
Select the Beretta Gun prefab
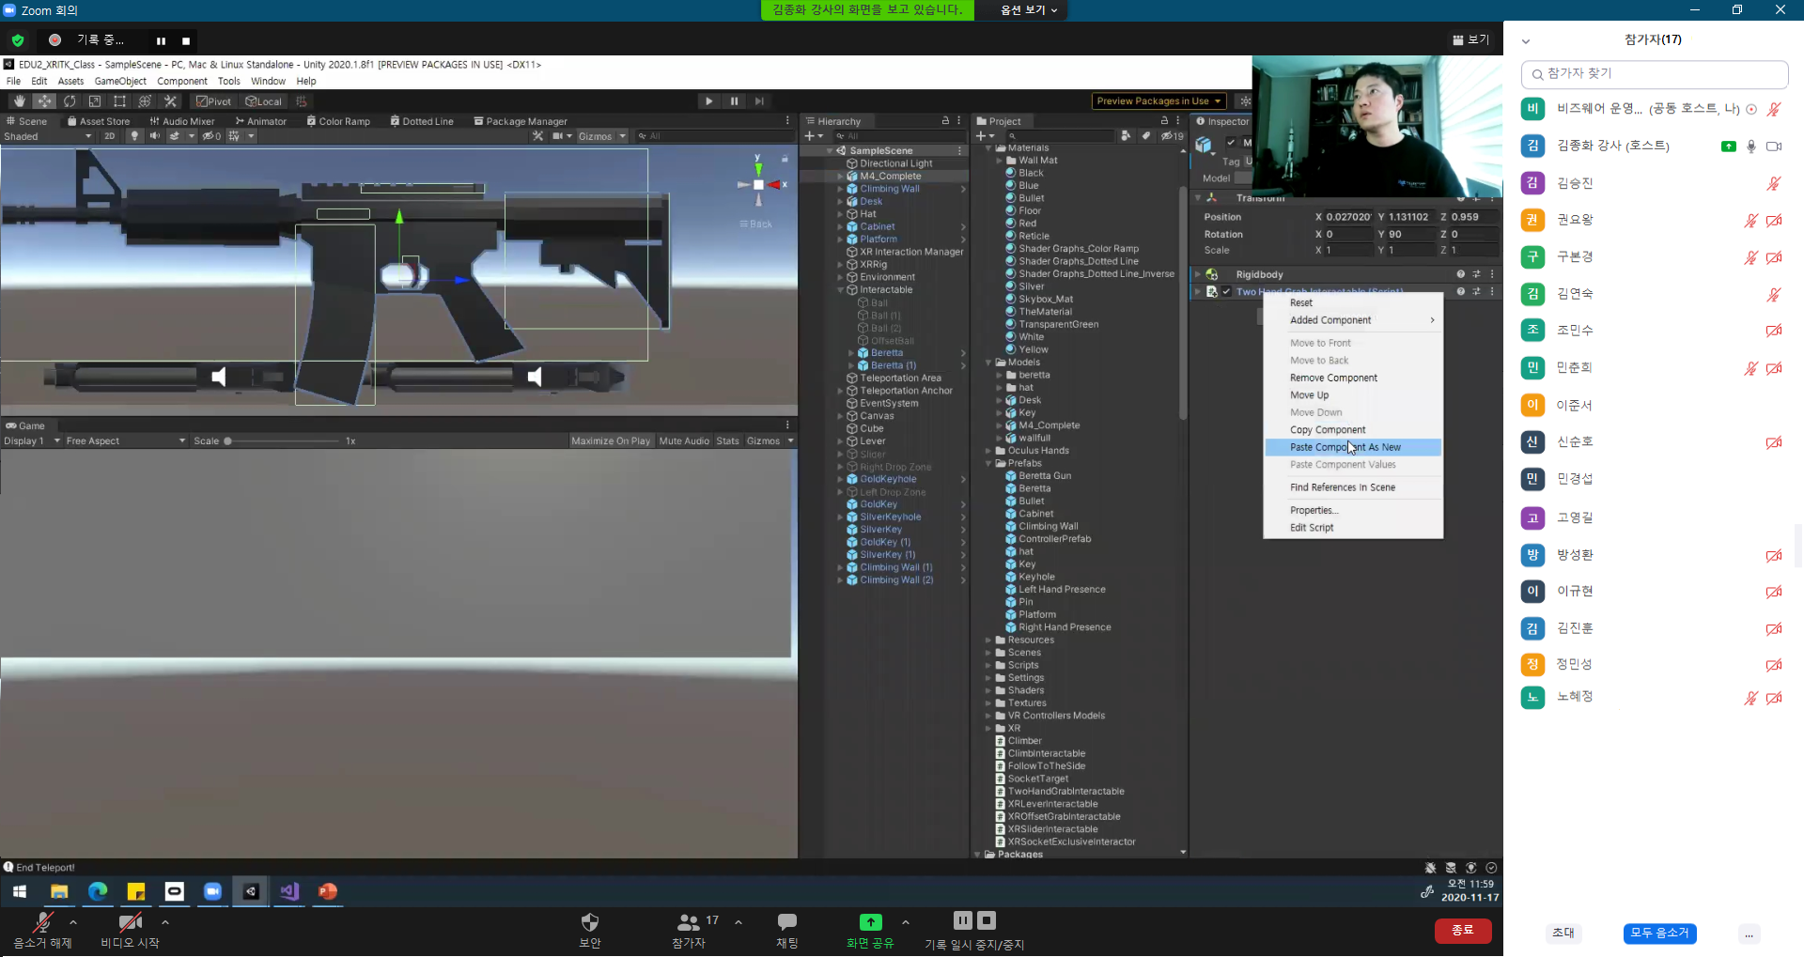[1038, 476]
